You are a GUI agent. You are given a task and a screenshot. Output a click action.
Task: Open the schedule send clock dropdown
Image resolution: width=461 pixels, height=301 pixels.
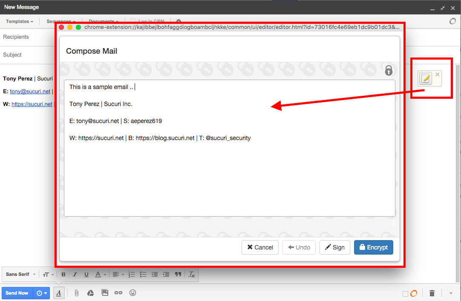41,293
